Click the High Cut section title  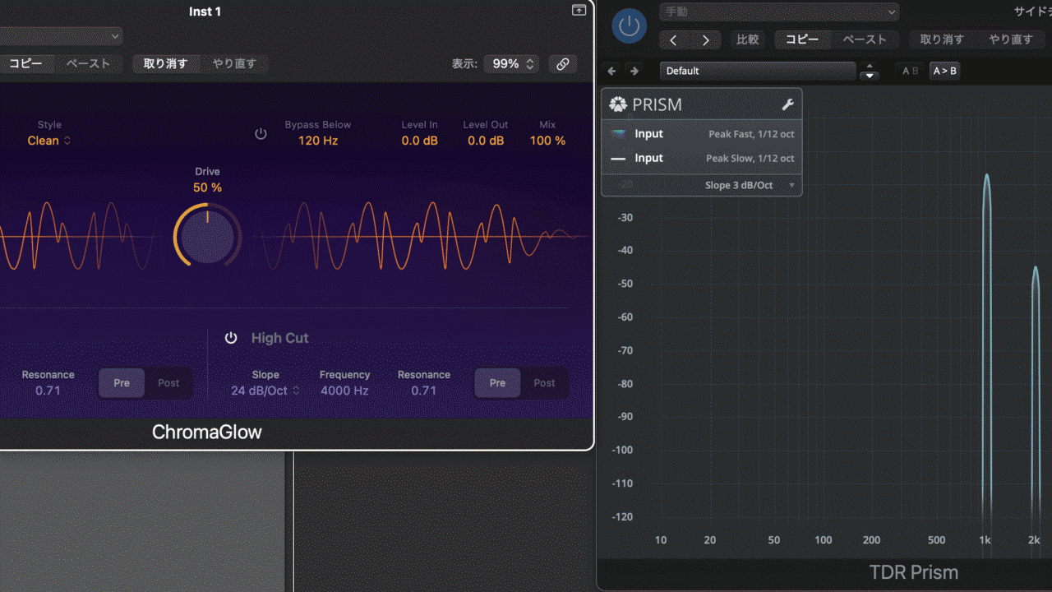[x=280, y=338]
